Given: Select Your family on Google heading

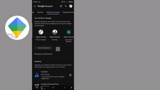Looking at the screenshot, I should pos(43,18).
